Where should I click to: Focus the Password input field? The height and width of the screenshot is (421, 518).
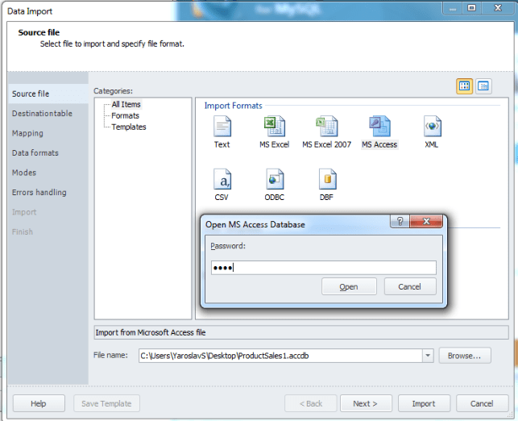tap(324, 268)
